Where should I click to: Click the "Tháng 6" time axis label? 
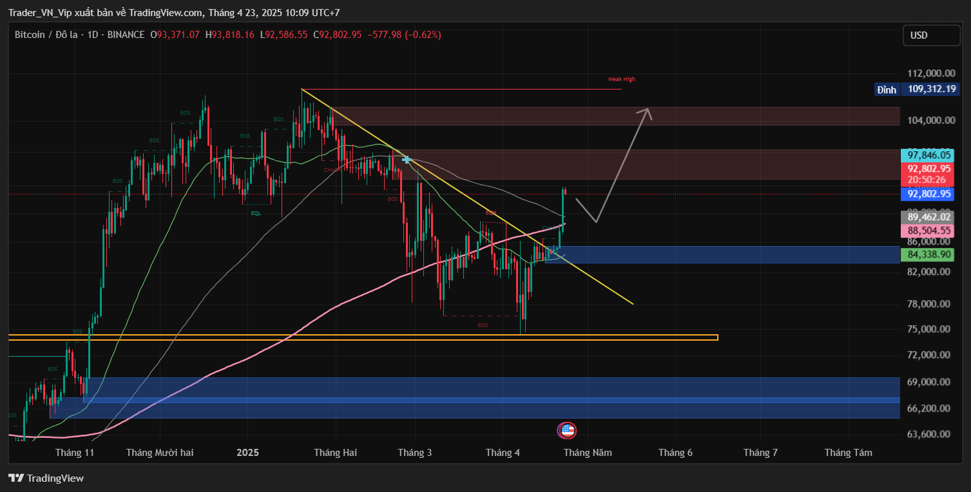(675, 453)
